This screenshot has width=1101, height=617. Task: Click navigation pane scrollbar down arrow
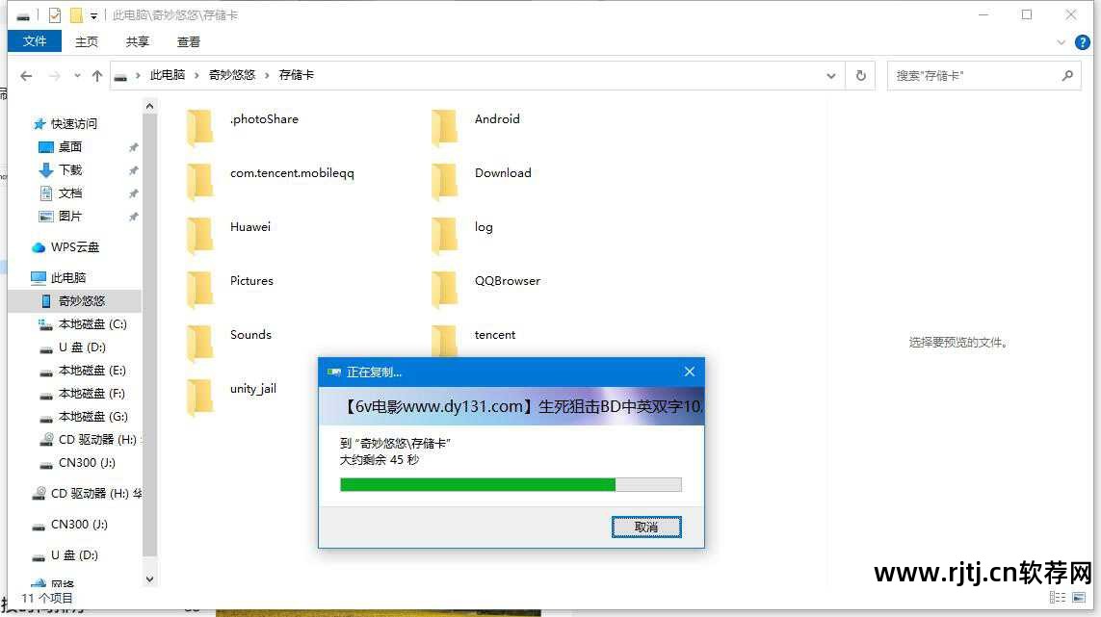[x=149, y=579]
